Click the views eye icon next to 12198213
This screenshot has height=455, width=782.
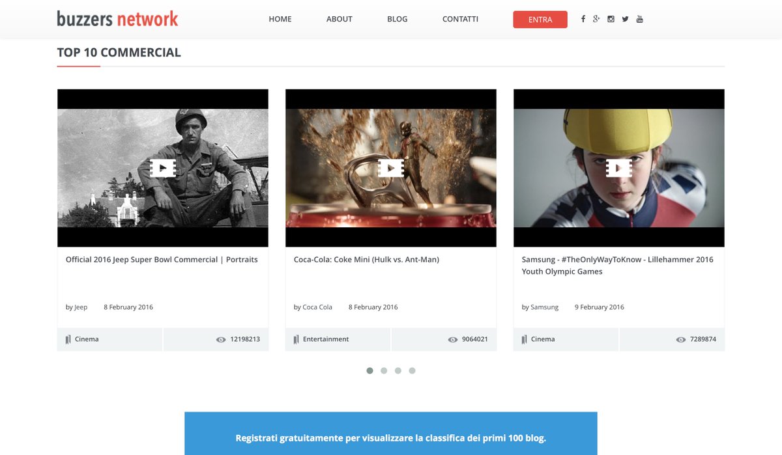point(221,339)
